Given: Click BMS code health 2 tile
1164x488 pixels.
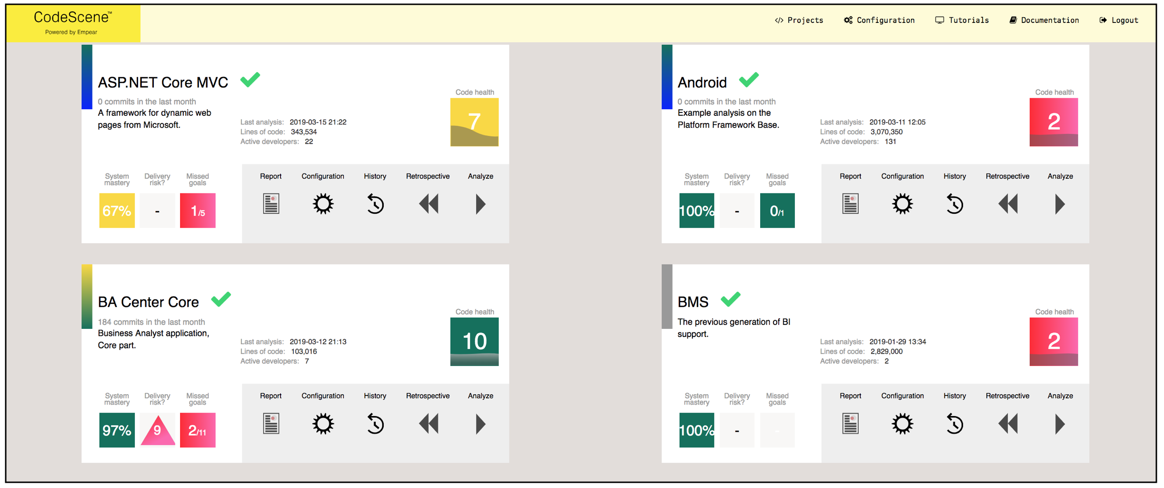Looking at the screenshot, I should 1054,342.
